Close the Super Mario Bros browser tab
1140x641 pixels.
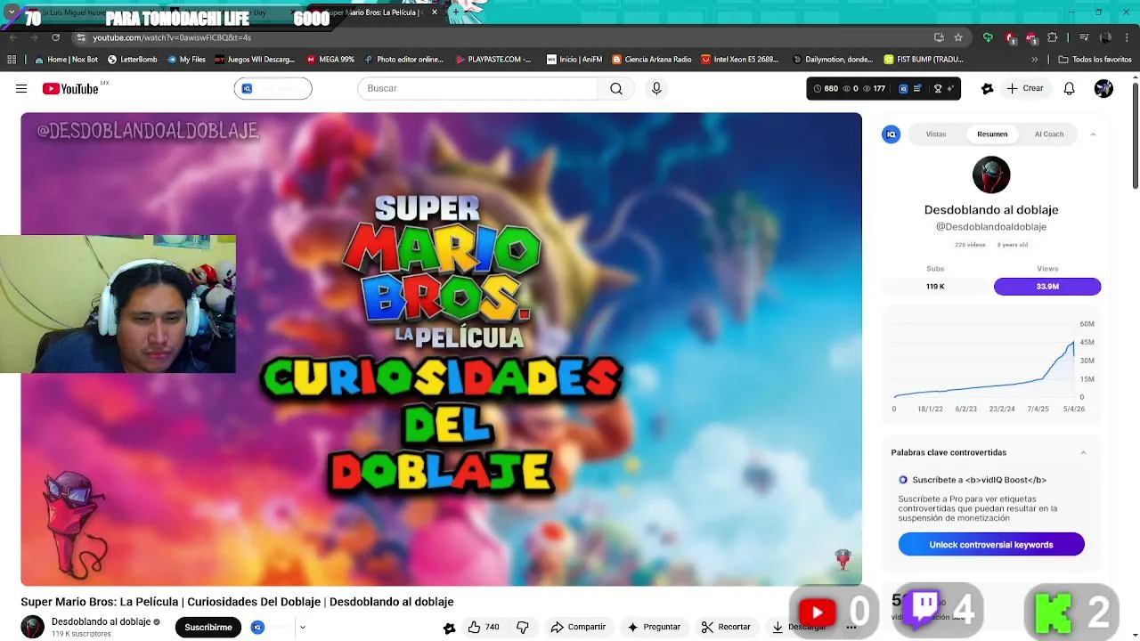click(x=435, y=12)
